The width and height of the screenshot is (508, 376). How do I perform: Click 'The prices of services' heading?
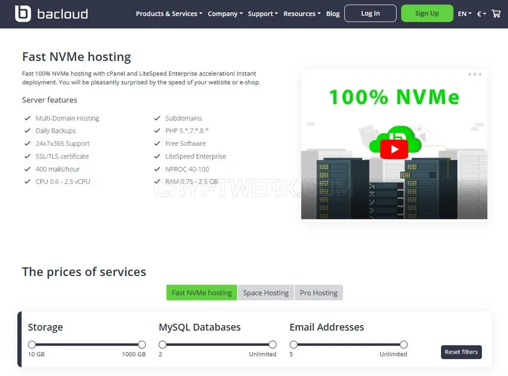tap(84, 272)
